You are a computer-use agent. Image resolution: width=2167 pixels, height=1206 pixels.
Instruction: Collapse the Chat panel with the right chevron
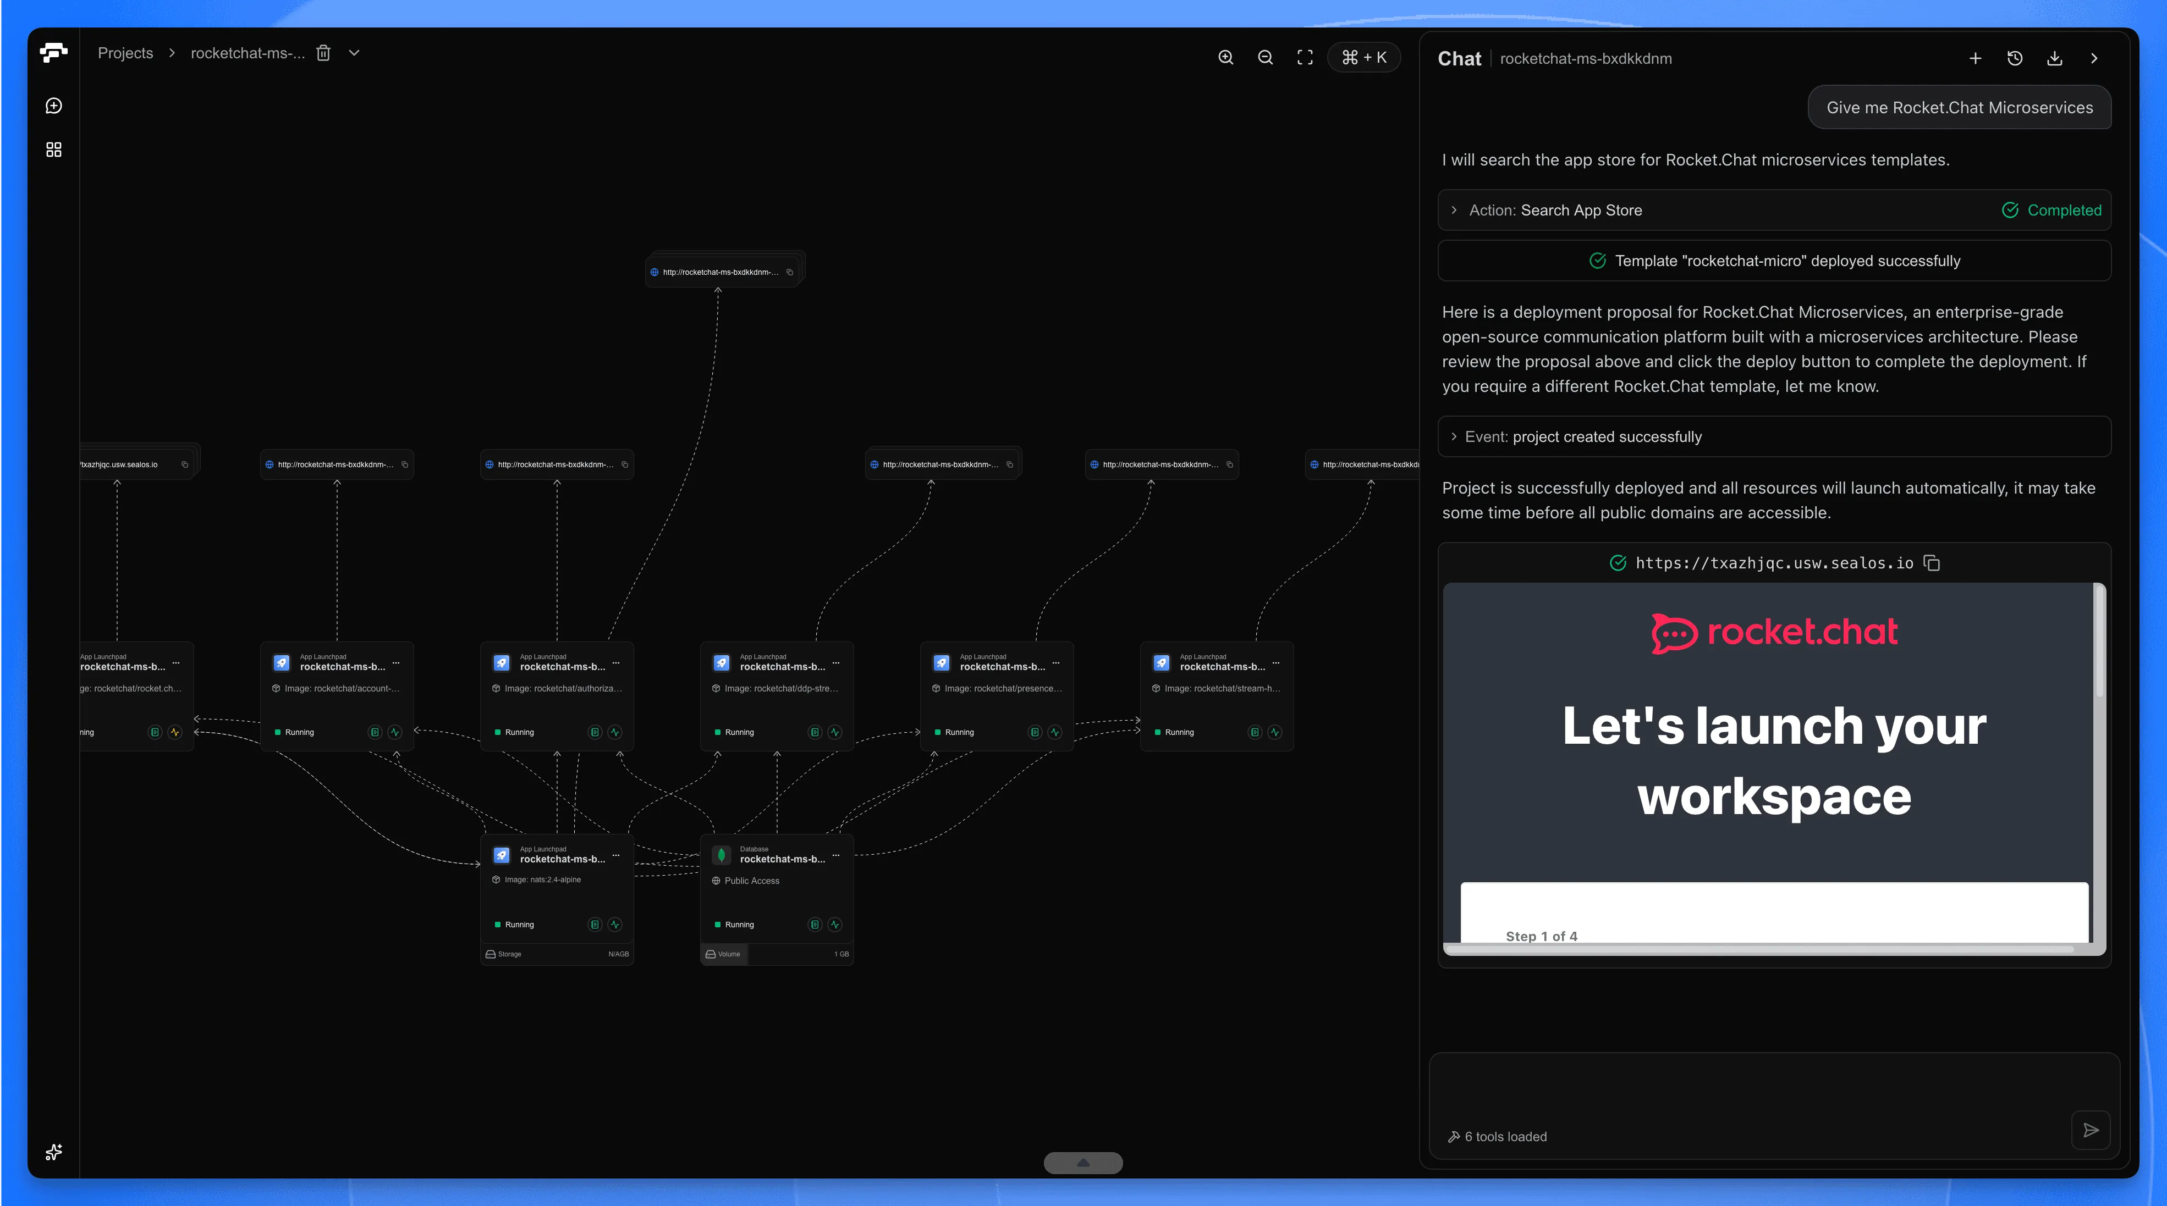[2094, 58]
